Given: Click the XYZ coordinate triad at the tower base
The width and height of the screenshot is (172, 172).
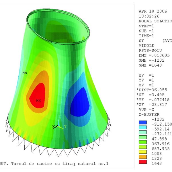Looking at the screenshot, I should 58,125.
